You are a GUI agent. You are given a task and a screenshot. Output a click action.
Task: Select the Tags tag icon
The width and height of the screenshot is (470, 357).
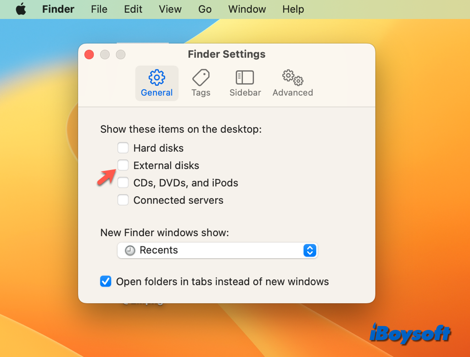click(201, 77)
